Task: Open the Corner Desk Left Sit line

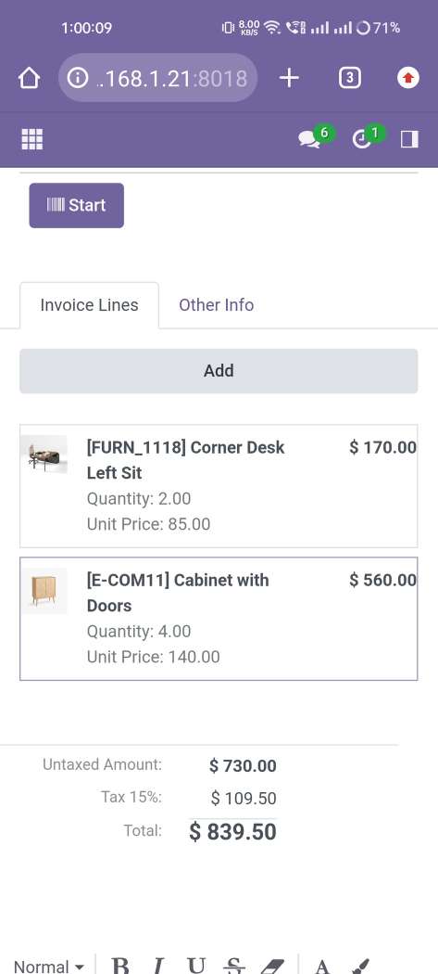Action: (219, 486)
